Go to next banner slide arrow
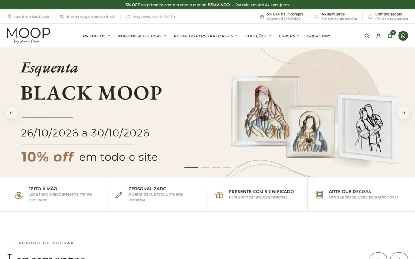 (403, 113)
